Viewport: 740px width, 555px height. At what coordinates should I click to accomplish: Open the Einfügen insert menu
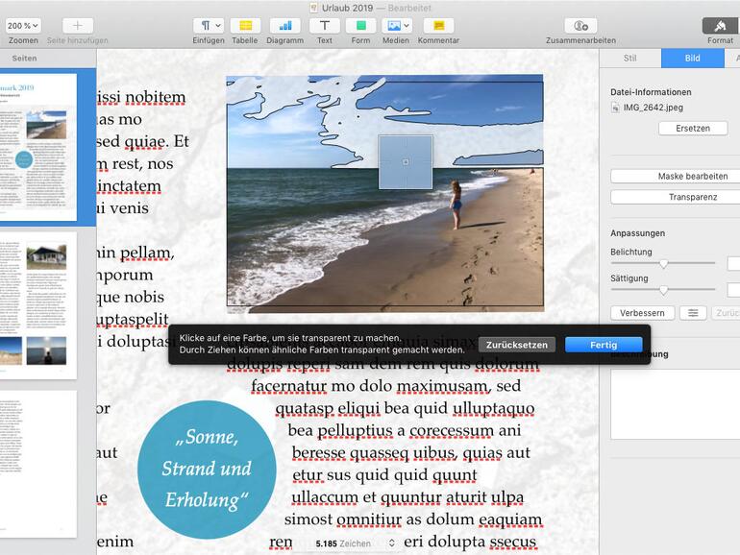[x=208, y=26]
